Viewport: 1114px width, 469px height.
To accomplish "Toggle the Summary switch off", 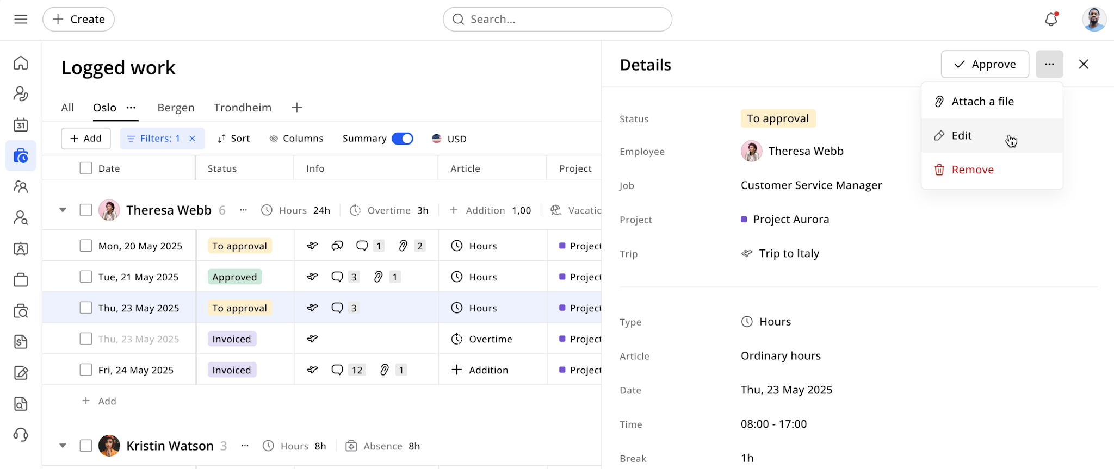I will coord(403,139).
